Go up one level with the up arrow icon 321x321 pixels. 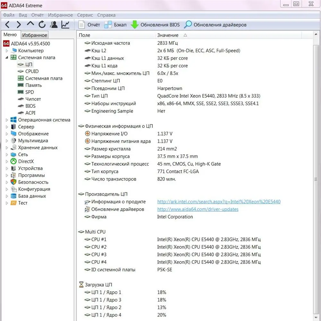tap(30, 24)
